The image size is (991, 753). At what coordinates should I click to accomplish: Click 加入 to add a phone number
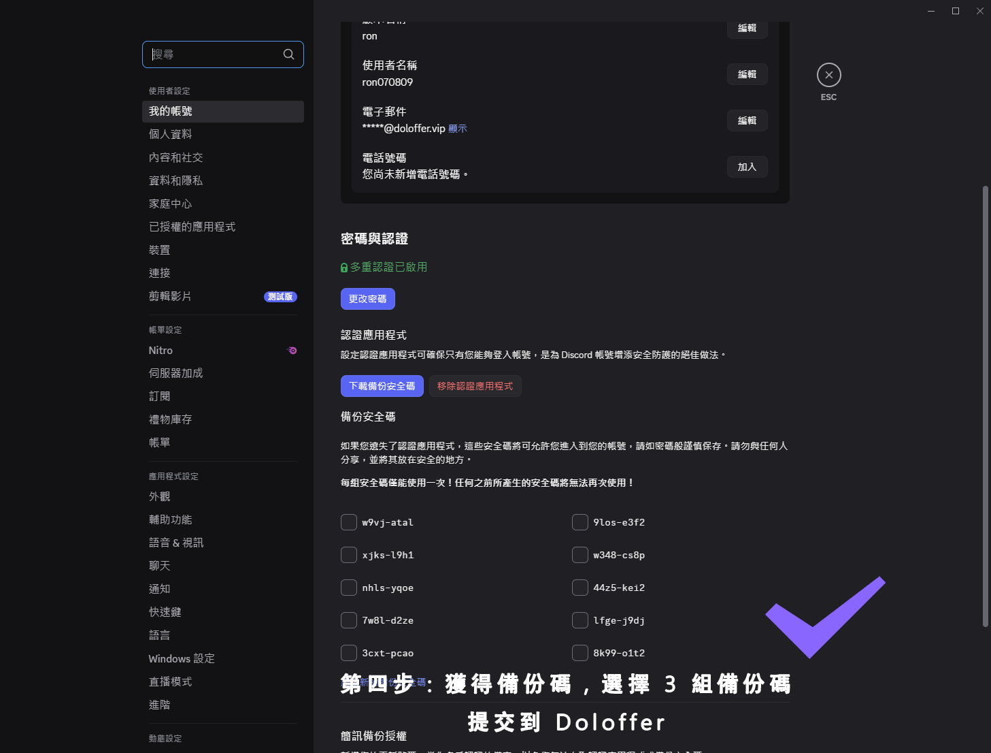click(x=748, y=167)
